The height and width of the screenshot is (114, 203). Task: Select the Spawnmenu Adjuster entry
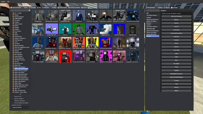click(152, 27)
